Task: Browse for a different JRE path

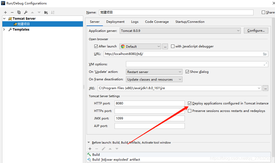Action: 265,88
